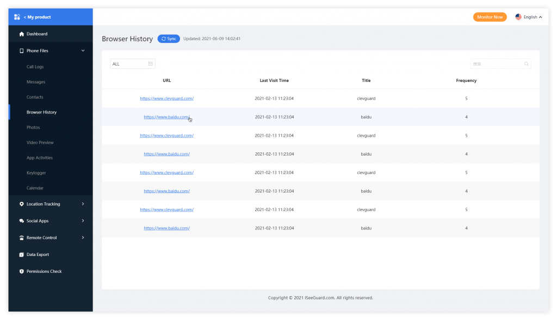Open first clevguard.com URL link
This screenshot has height=320, width=557.
166,99
